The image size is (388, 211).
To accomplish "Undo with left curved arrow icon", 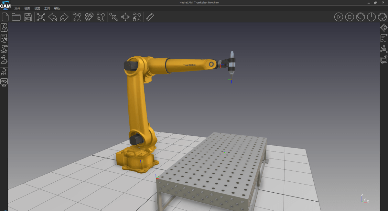I will tap(53, 17).
